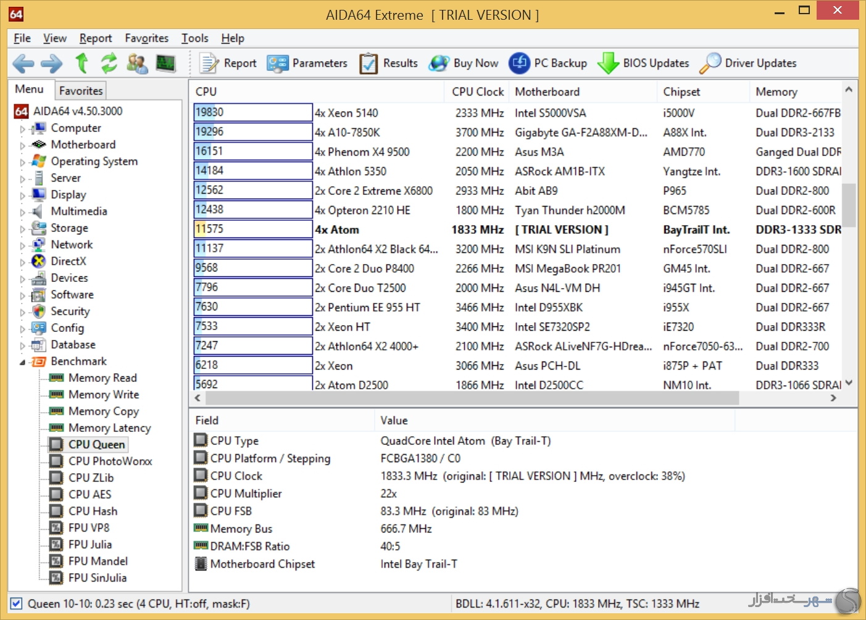The image size is (866, 620).
Task: Click the Field column header
Action: click(x=281, y=420)
